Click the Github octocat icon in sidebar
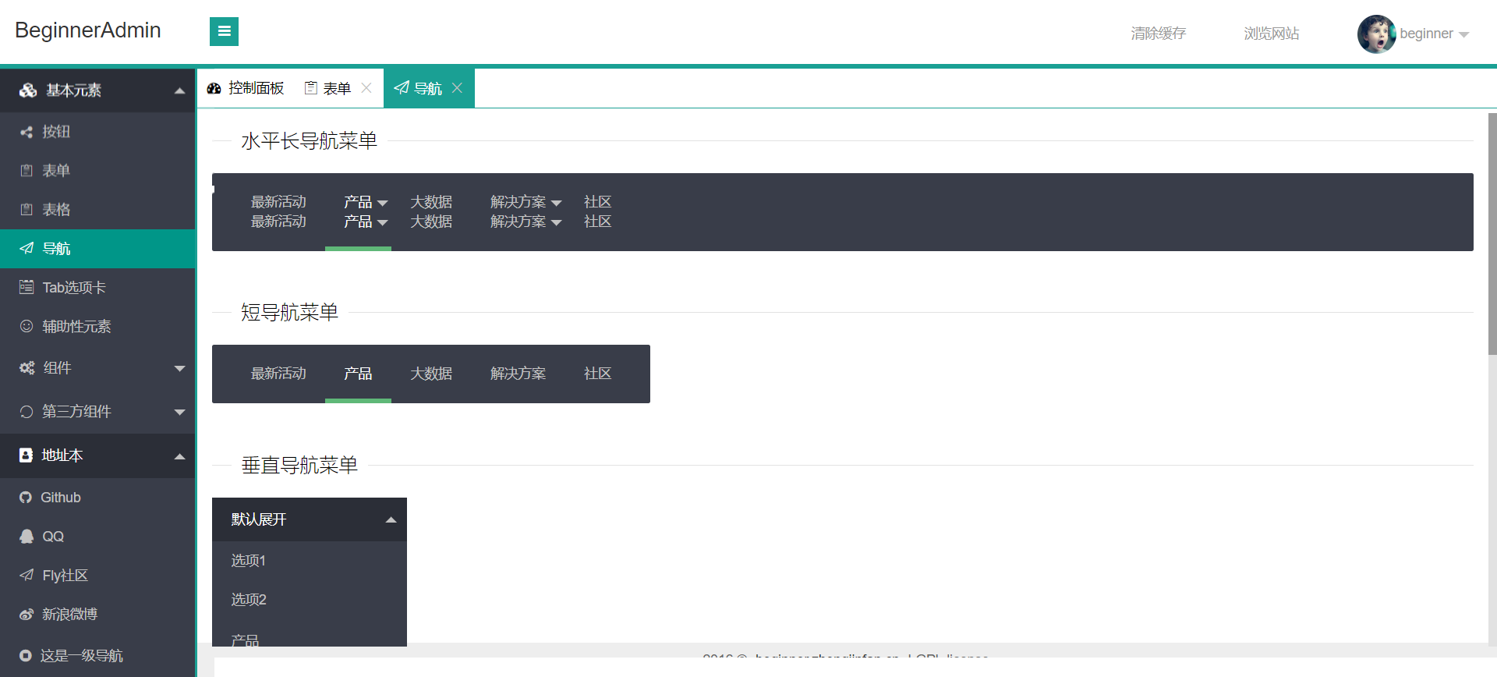This screenshot has width=1497, height=677. pyautogui.click(x=26, y=498)
